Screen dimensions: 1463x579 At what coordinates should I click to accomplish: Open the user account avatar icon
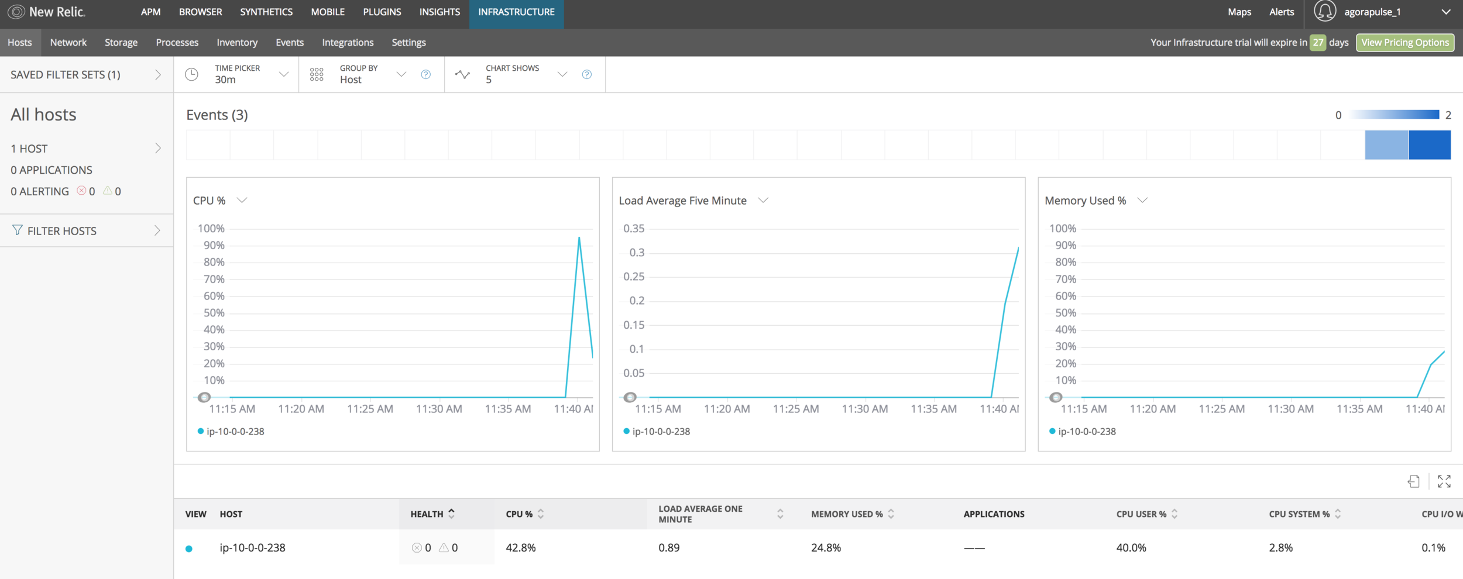tap(1325, 12)
